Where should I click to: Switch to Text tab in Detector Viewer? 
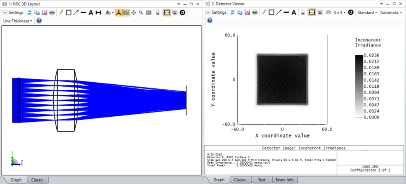261,180
